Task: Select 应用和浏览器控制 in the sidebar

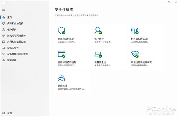Action: tap(16, 42)
